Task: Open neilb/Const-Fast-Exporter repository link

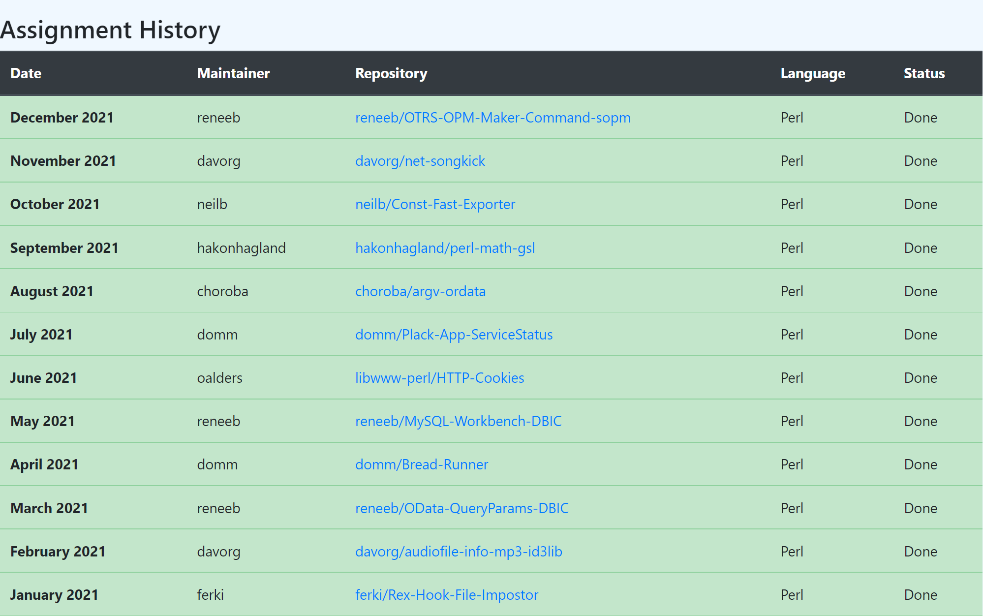Action: 435,204
